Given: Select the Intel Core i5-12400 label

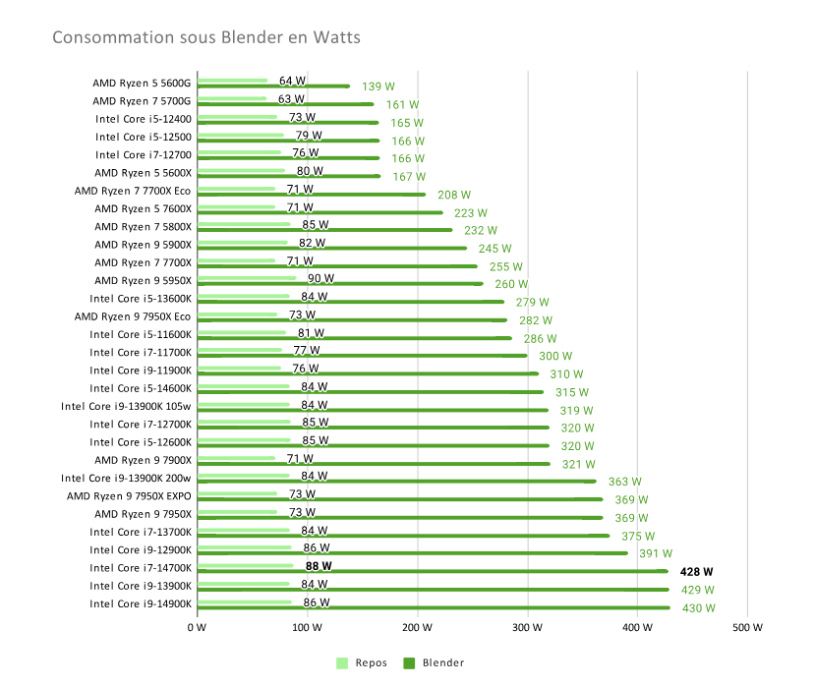Looking at the screenshot, I should [144, 119].
